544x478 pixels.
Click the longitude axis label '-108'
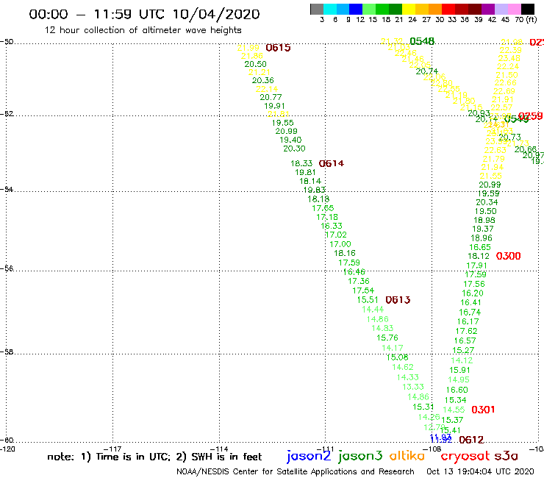[432, 449]
